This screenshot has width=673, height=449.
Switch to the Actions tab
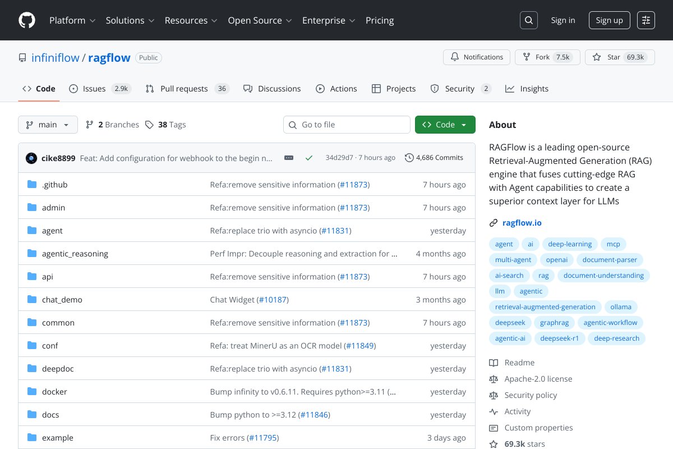coord(336,89)
